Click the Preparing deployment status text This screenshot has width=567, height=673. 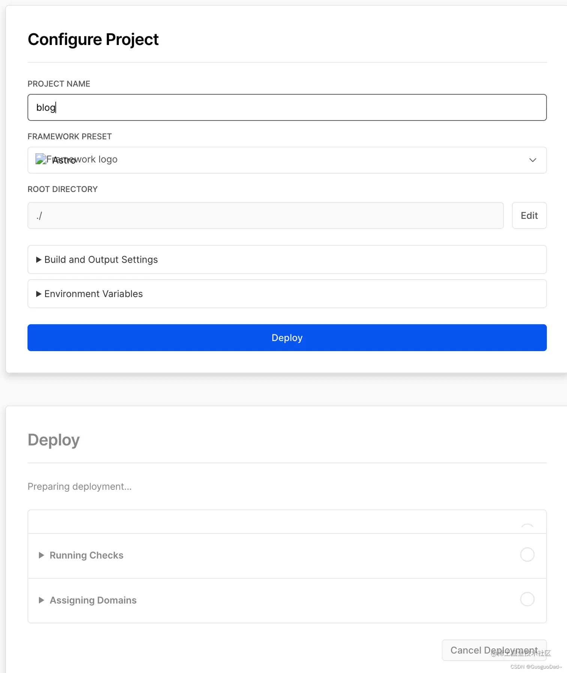pyautogui.click(x=79, y=487)
